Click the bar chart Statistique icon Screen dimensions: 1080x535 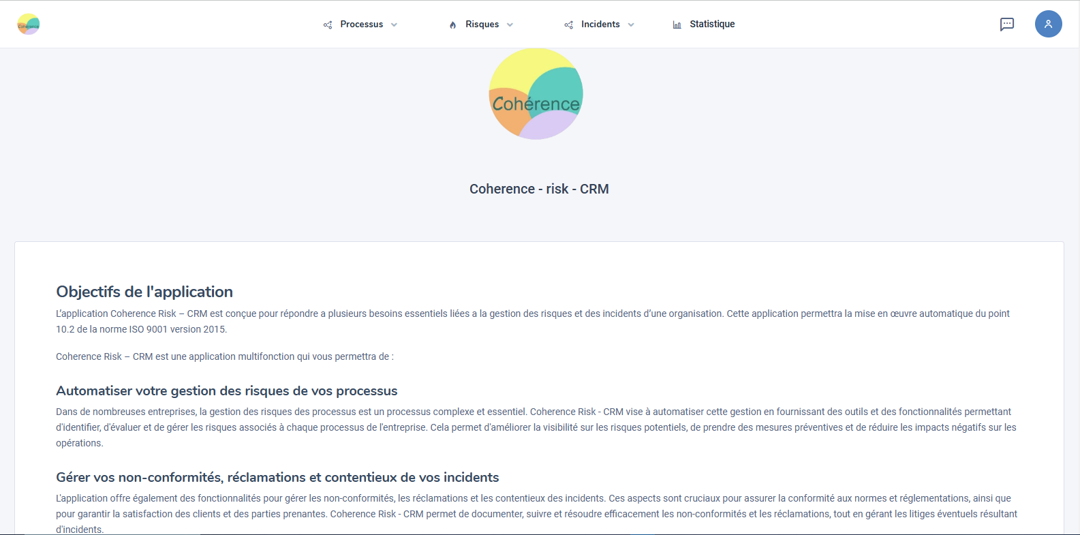677,25
